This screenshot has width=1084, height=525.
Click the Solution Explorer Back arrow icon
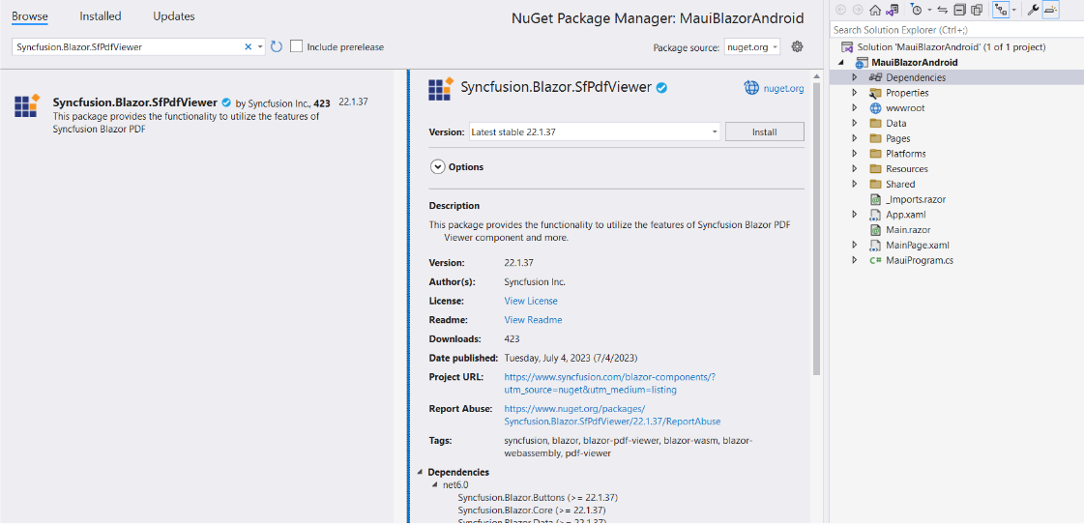[840, 10]
